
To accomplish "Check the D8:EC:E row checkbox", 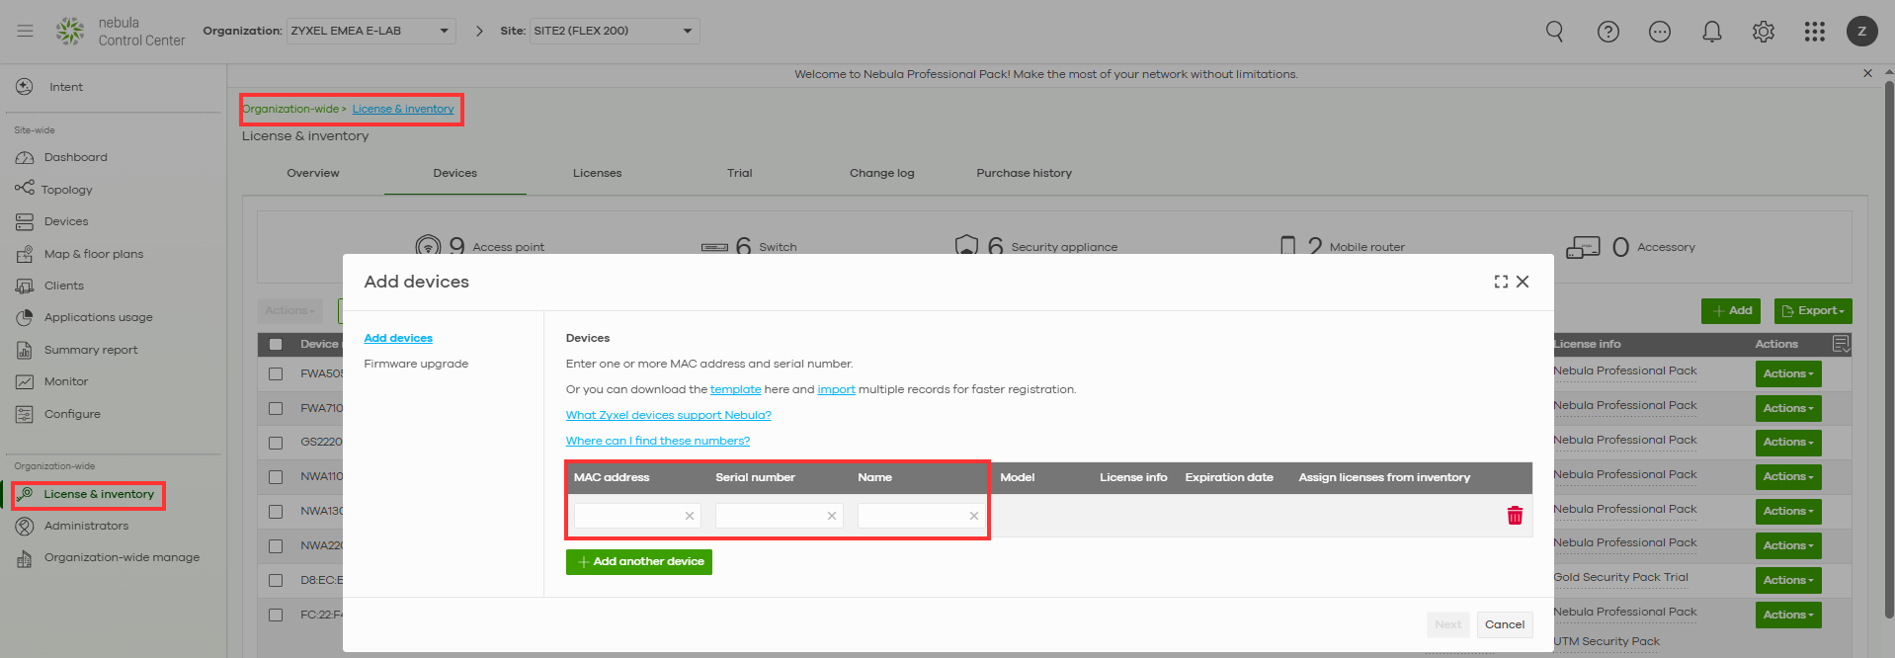I will tap(276, 580).
